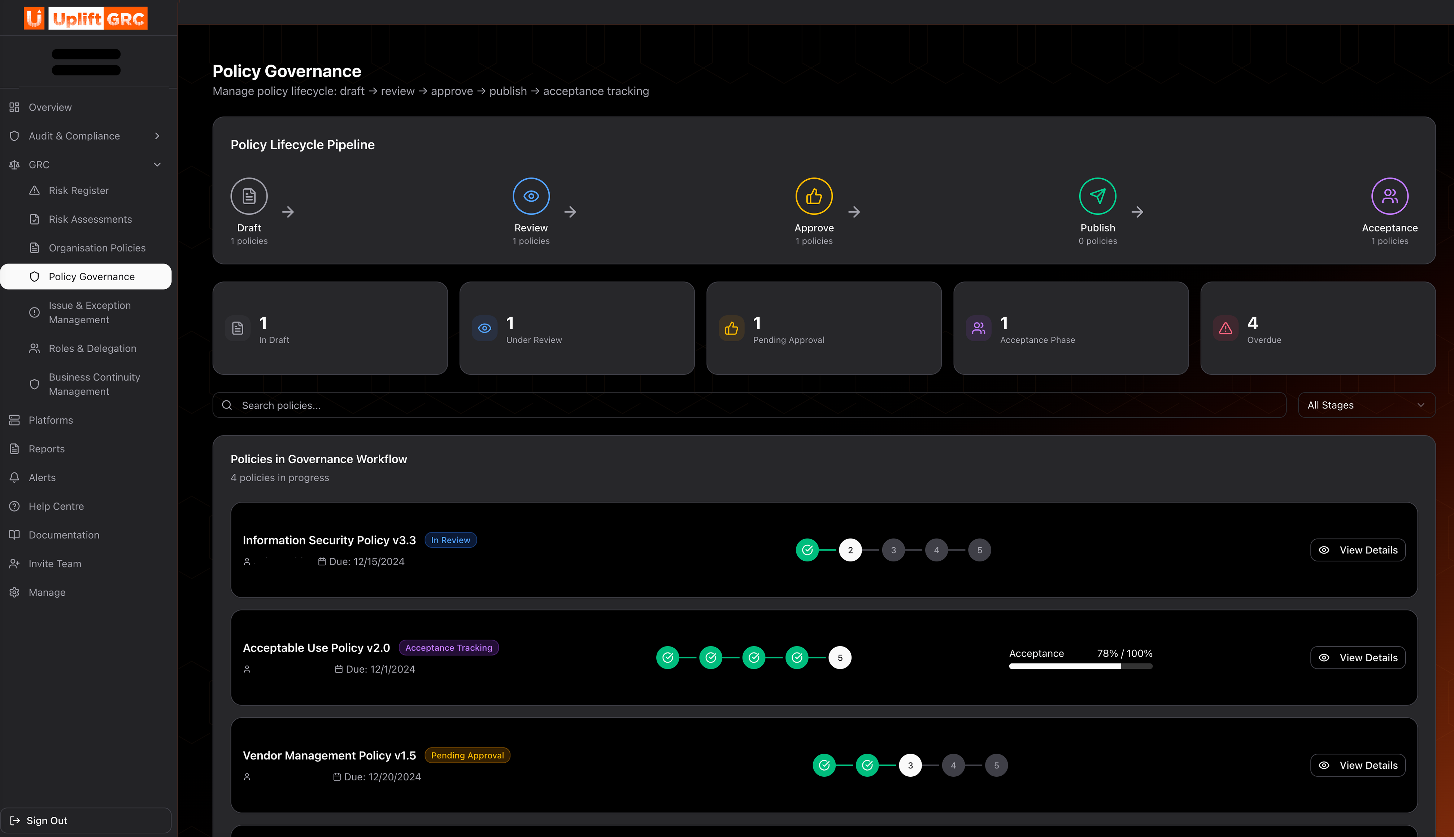Click the Overview grid icon in sidebar
This screenshot has width=1454, height=837.
click(x=14, y=108)
